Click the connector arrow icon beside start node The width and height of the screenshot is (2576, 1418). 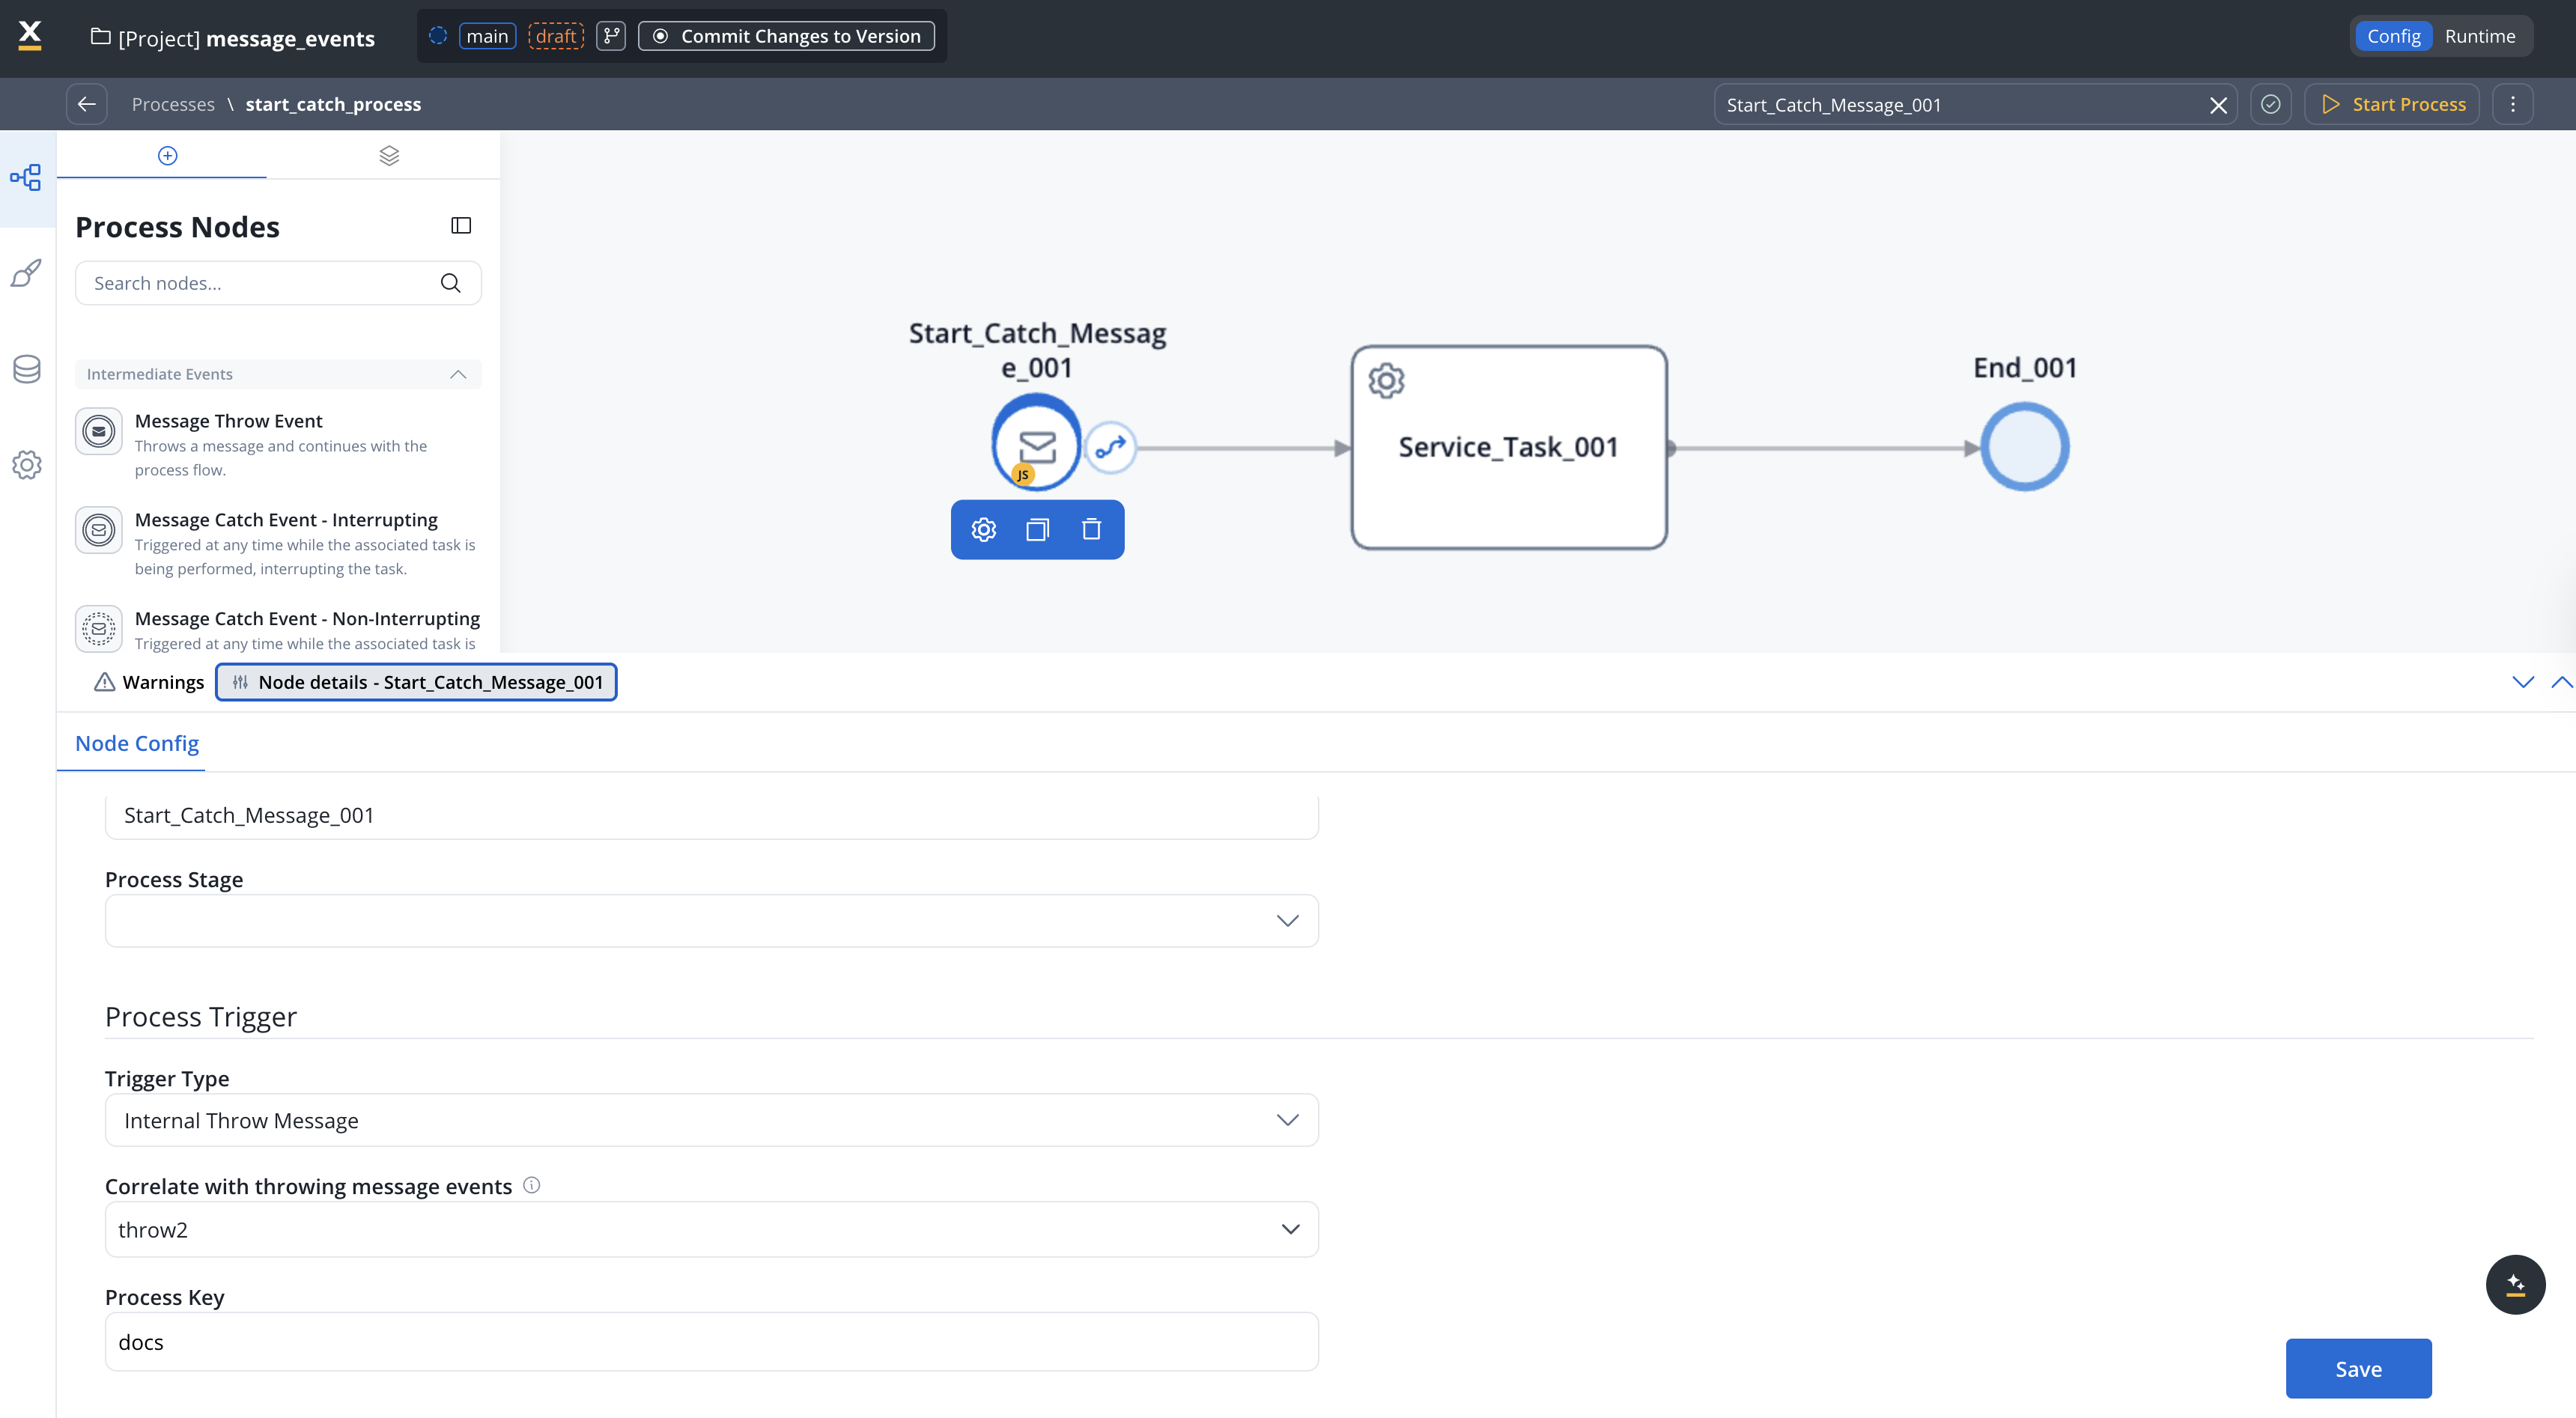pos(1110,447)
